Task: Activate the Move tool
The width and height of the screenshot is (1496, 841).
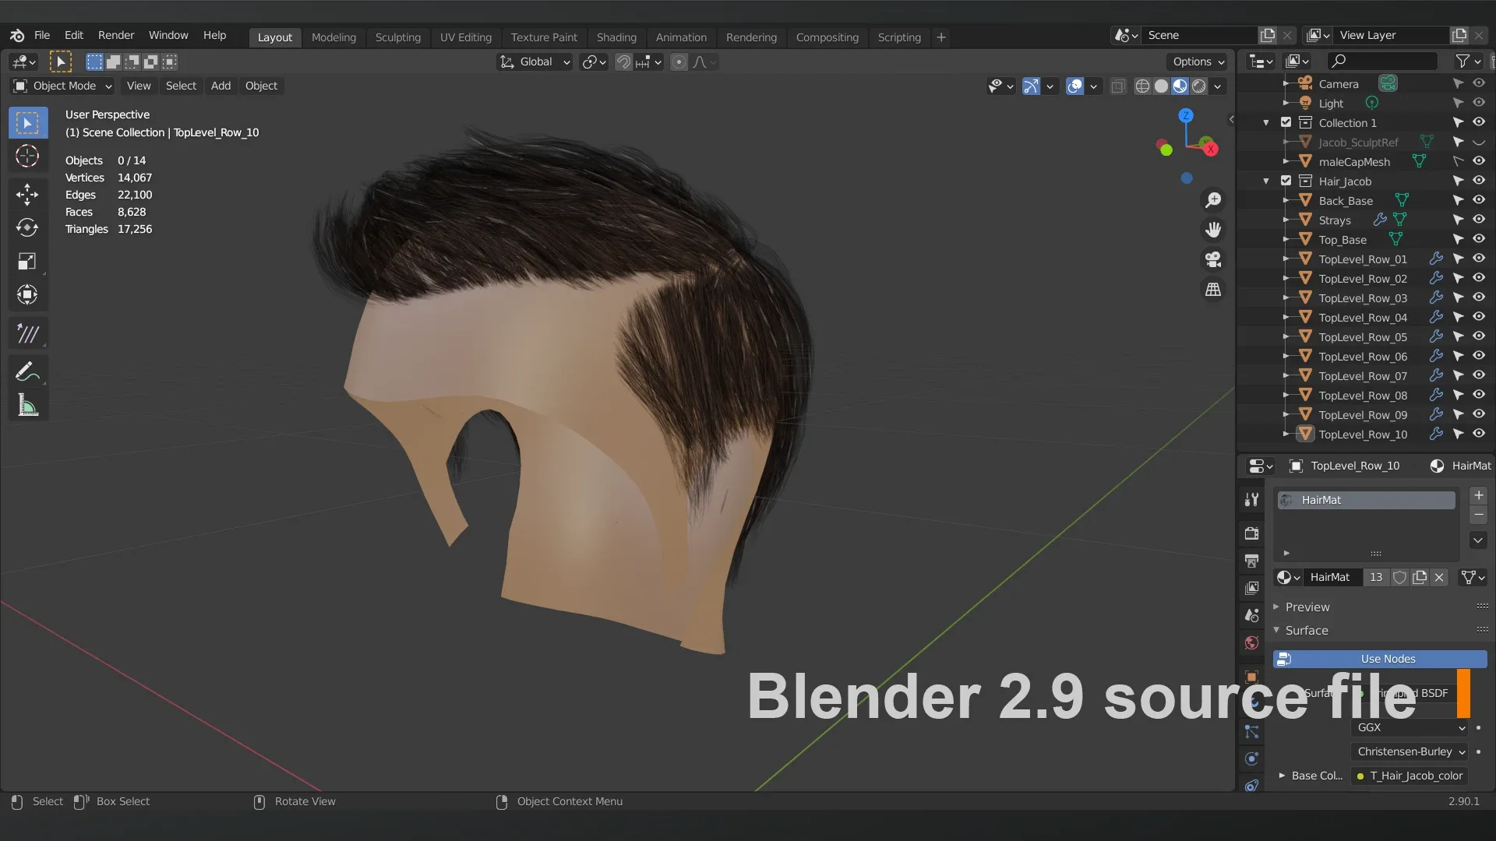Action: tap(27, 194)
